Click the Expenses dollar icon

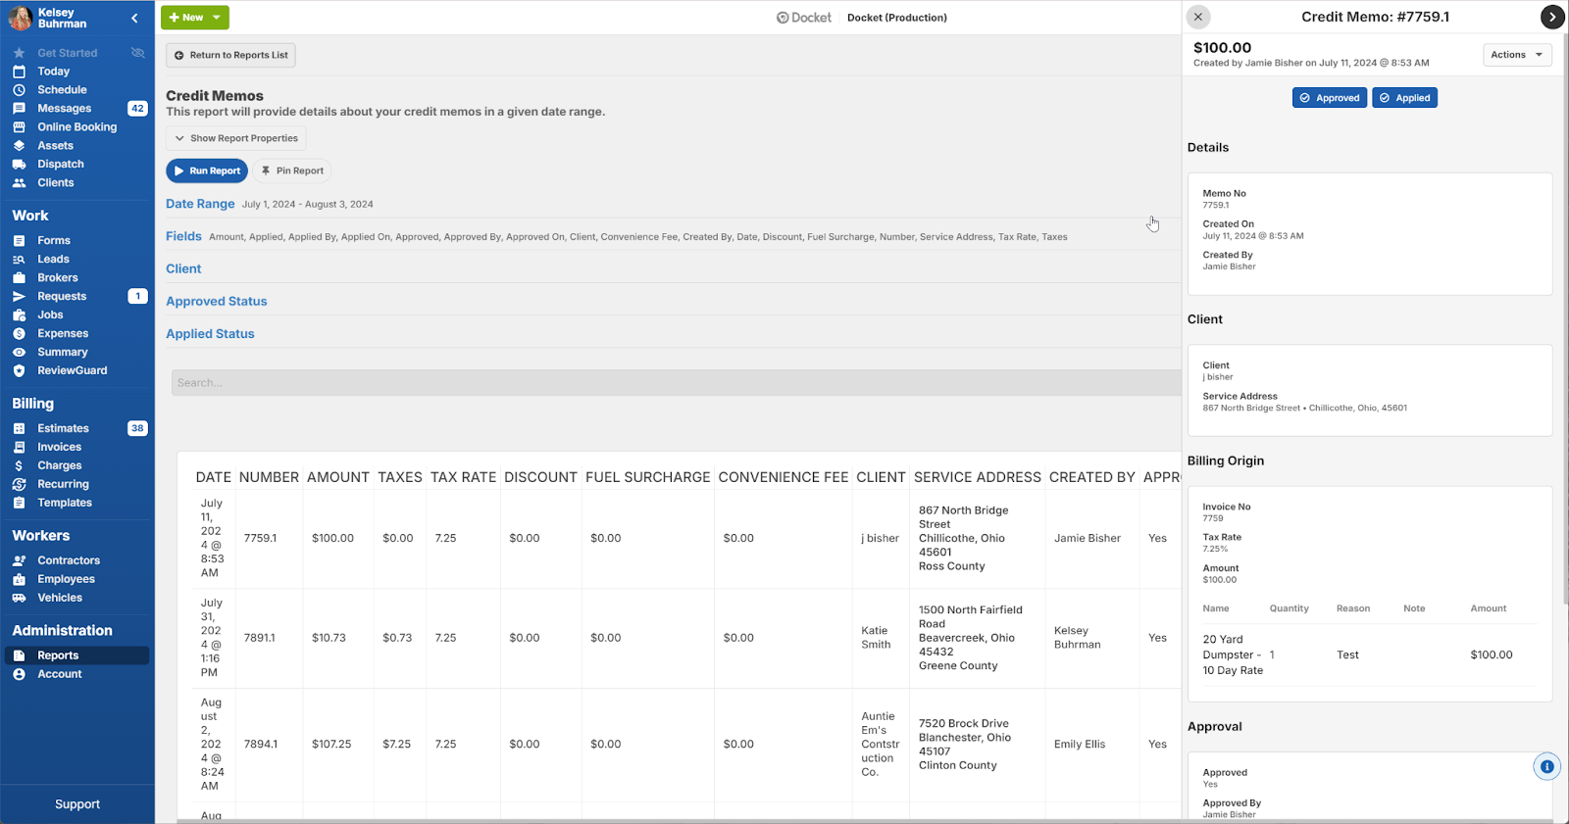click(x=19, y=334)
